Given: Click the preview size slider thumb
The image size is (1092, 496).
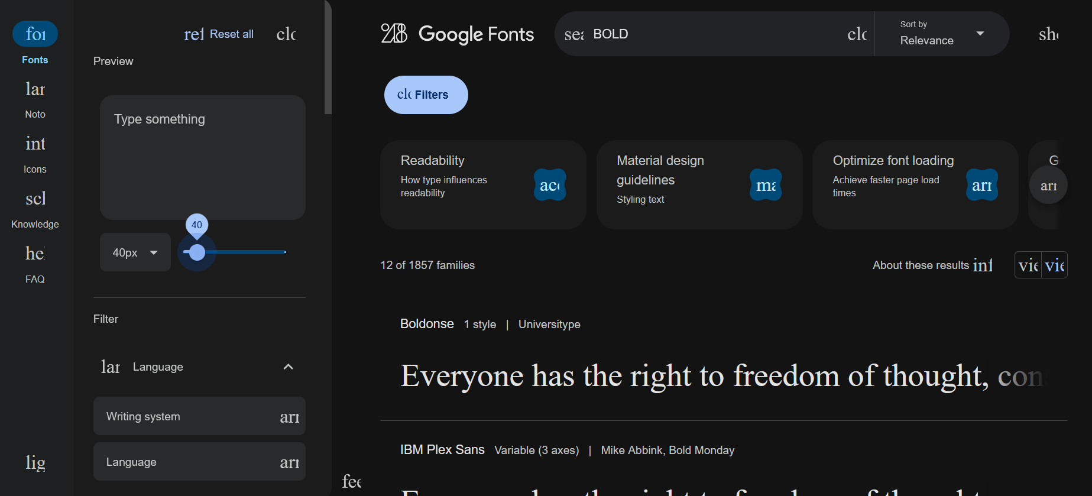Looking at the screenshot, I should tap(197, 252).
